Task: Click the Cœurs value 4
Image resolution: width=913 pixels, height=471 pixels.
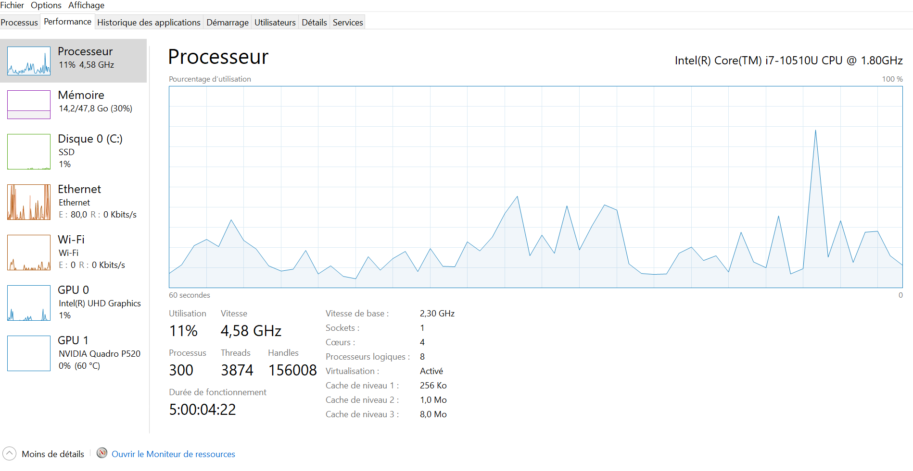Action: click(422, 342)
